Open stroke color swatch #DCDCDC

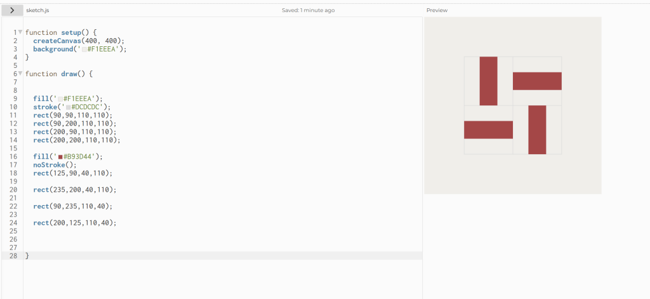coord(69,107)
